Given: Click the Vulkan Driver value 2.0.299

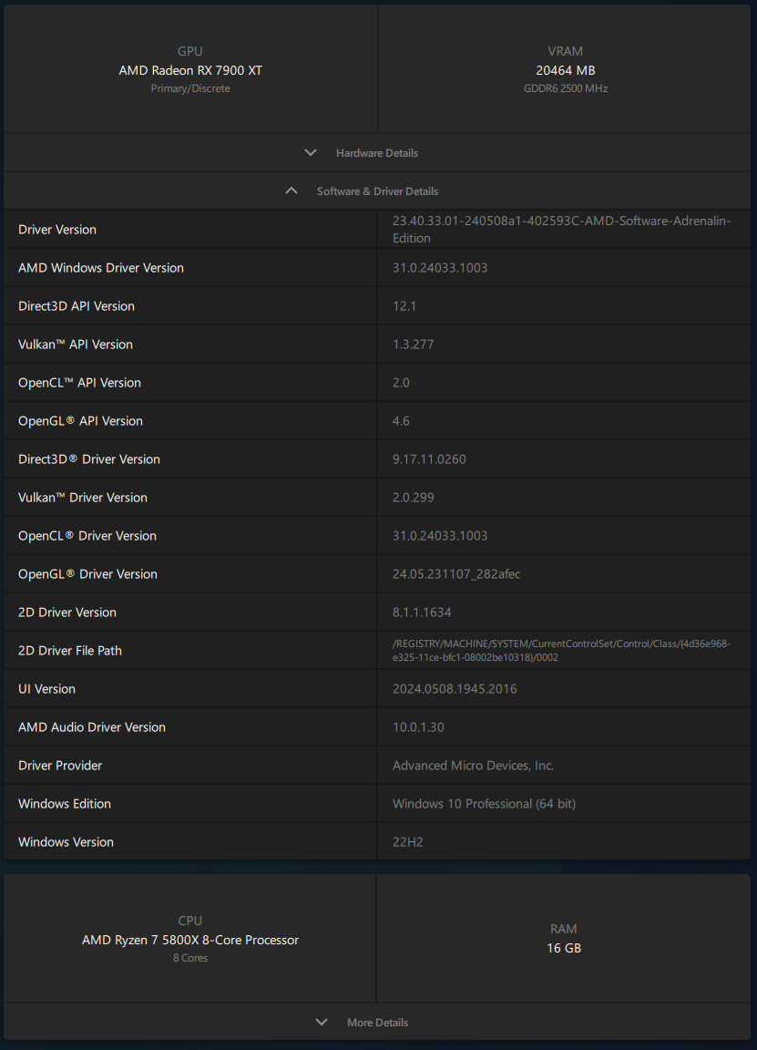Looking at the screenshot, I should [x=413, y=497].
